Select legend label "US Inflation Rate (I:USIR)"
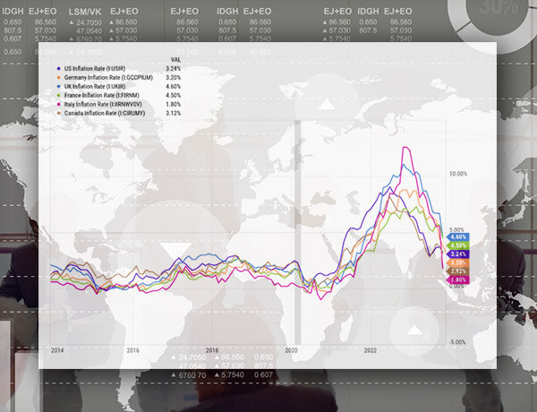Screen dimensions: 537x412 point(95,69)
